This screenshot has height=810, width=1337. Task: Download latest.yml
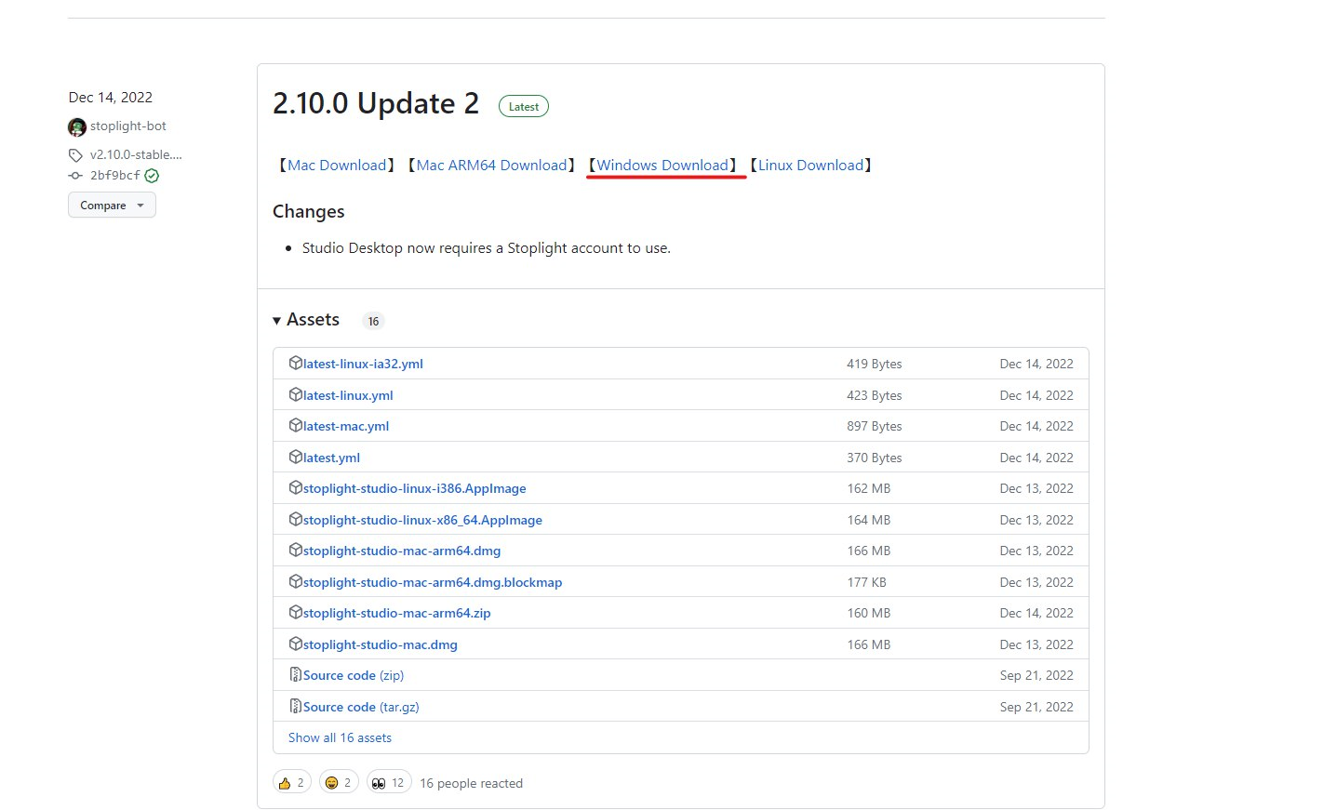tap(331, 458)
